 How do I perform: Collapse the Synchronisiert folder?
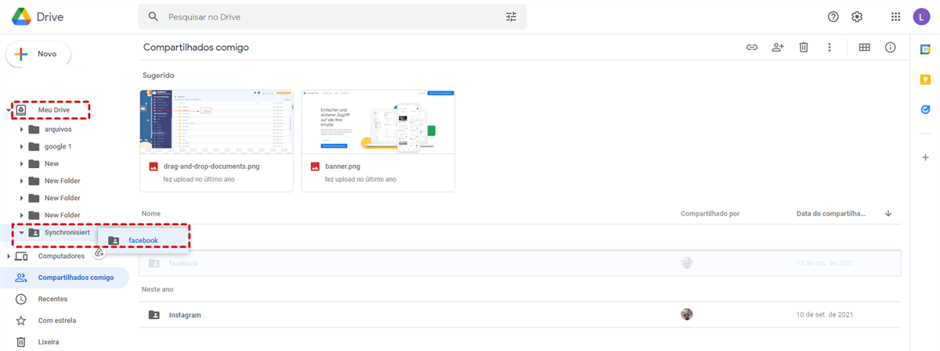pyautogui.click(x=22, y=232)
